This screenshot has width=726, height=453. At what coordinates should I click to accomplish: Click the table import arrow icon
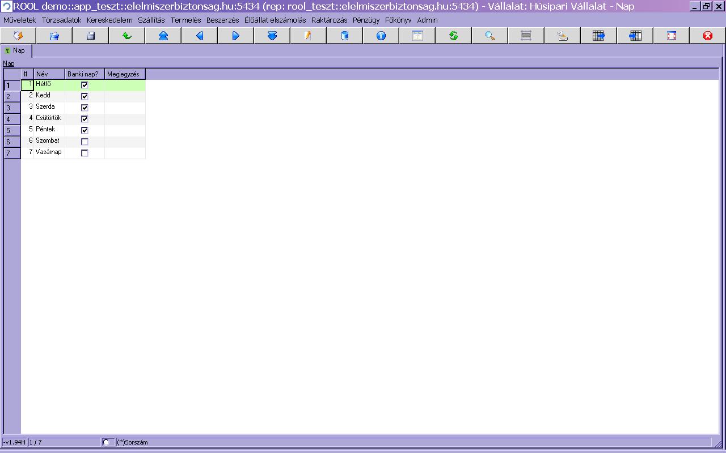635,36
